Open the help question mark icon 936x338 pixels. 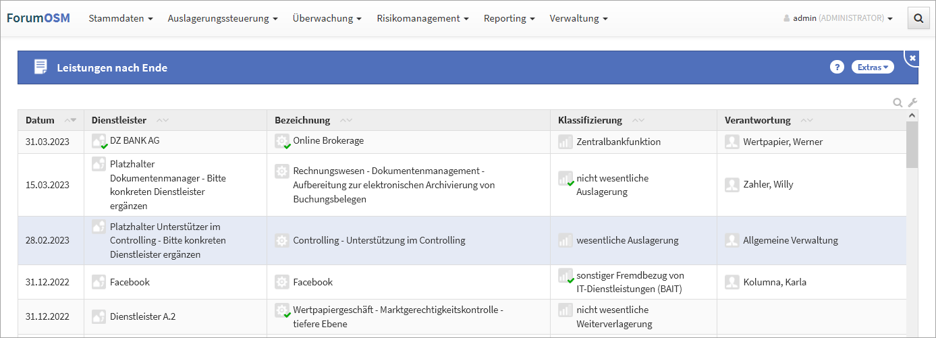837,67
